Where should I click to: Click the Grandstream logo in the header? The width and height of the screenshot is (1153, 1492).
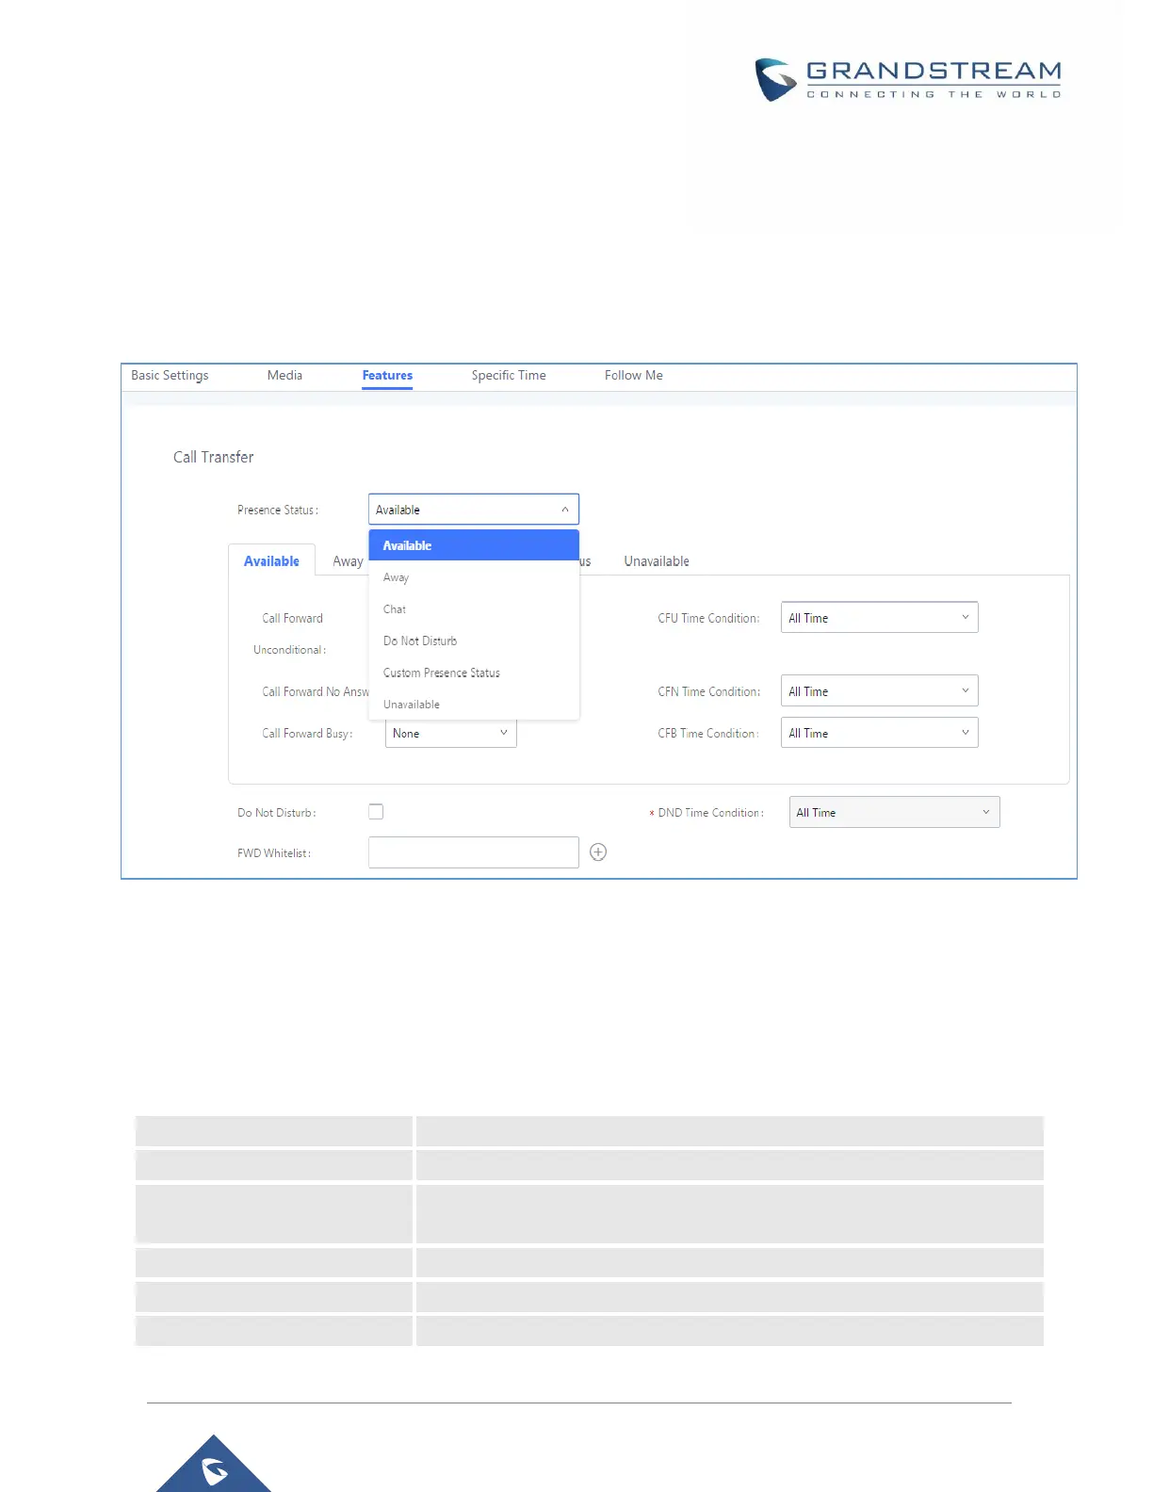click(x=909, y=79)
